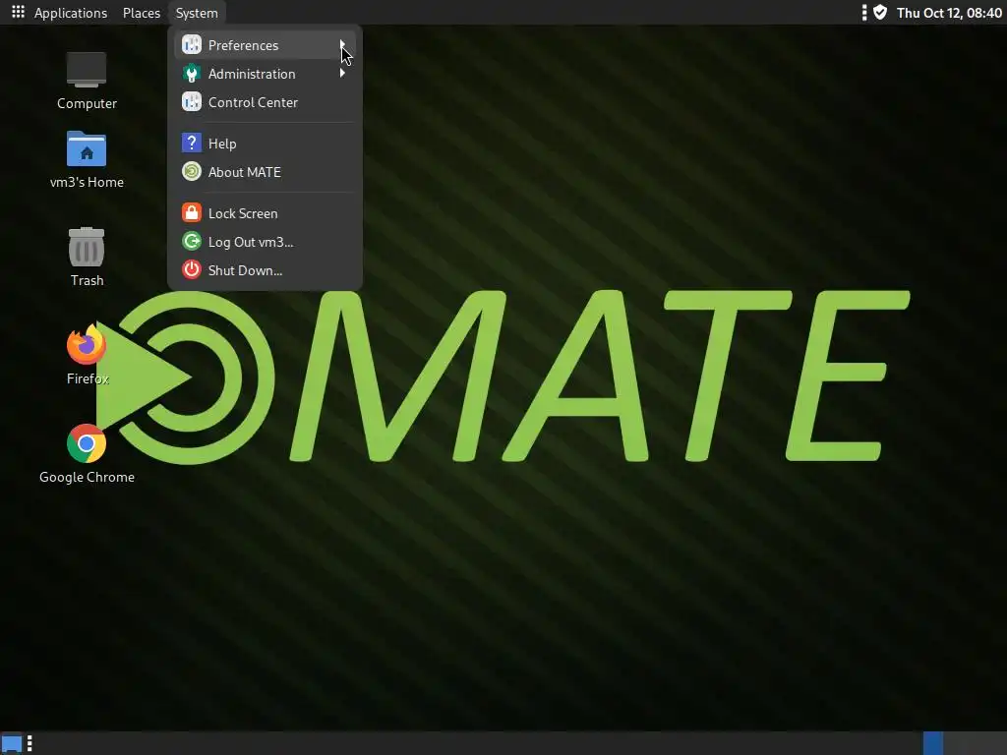Select Control Center menu entry
Screen dimensions: 1007x755
coord(265,102)
